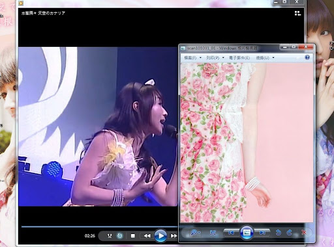Click the Play button in the media player
Viewport: 334px width, 247px height.
click(x=160, y=235)
